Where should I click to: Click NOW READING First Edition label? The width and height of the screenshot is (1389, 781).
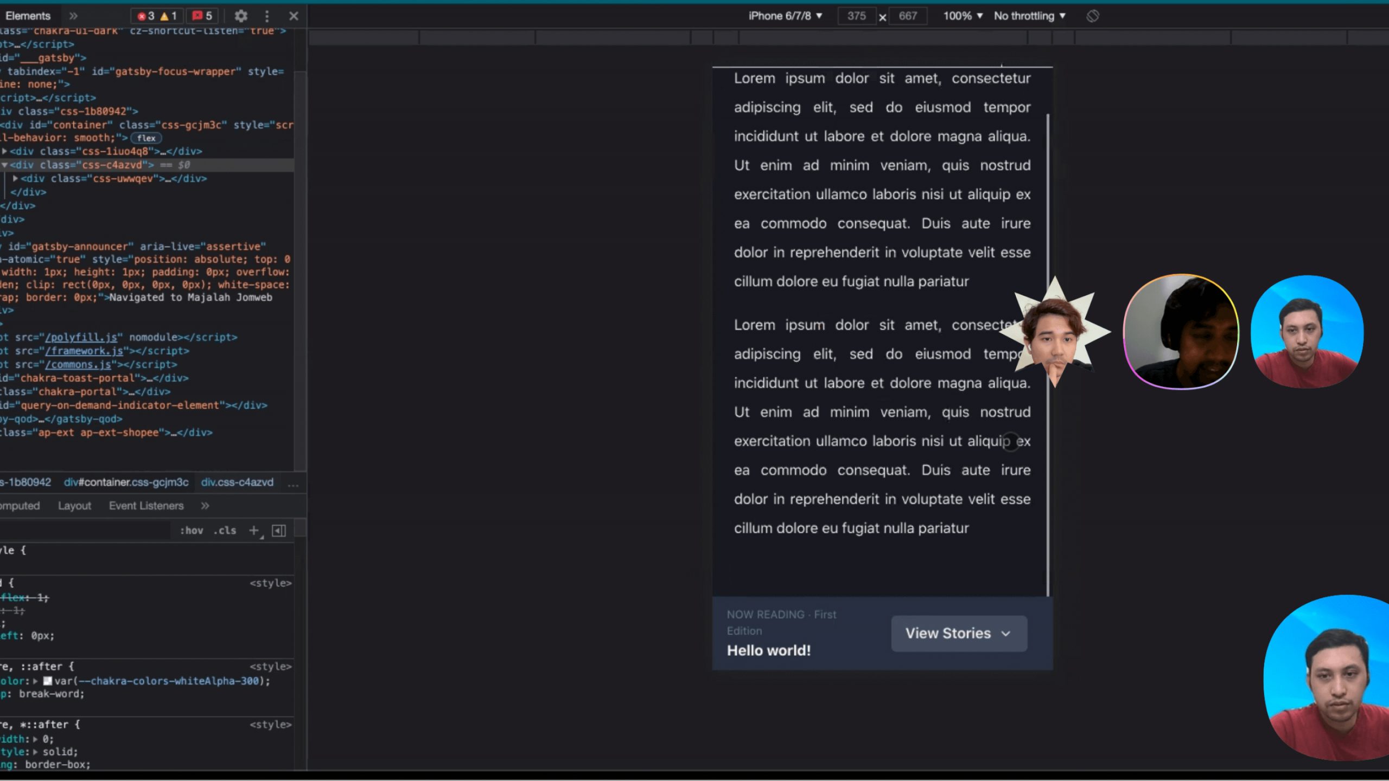(781, 622)
